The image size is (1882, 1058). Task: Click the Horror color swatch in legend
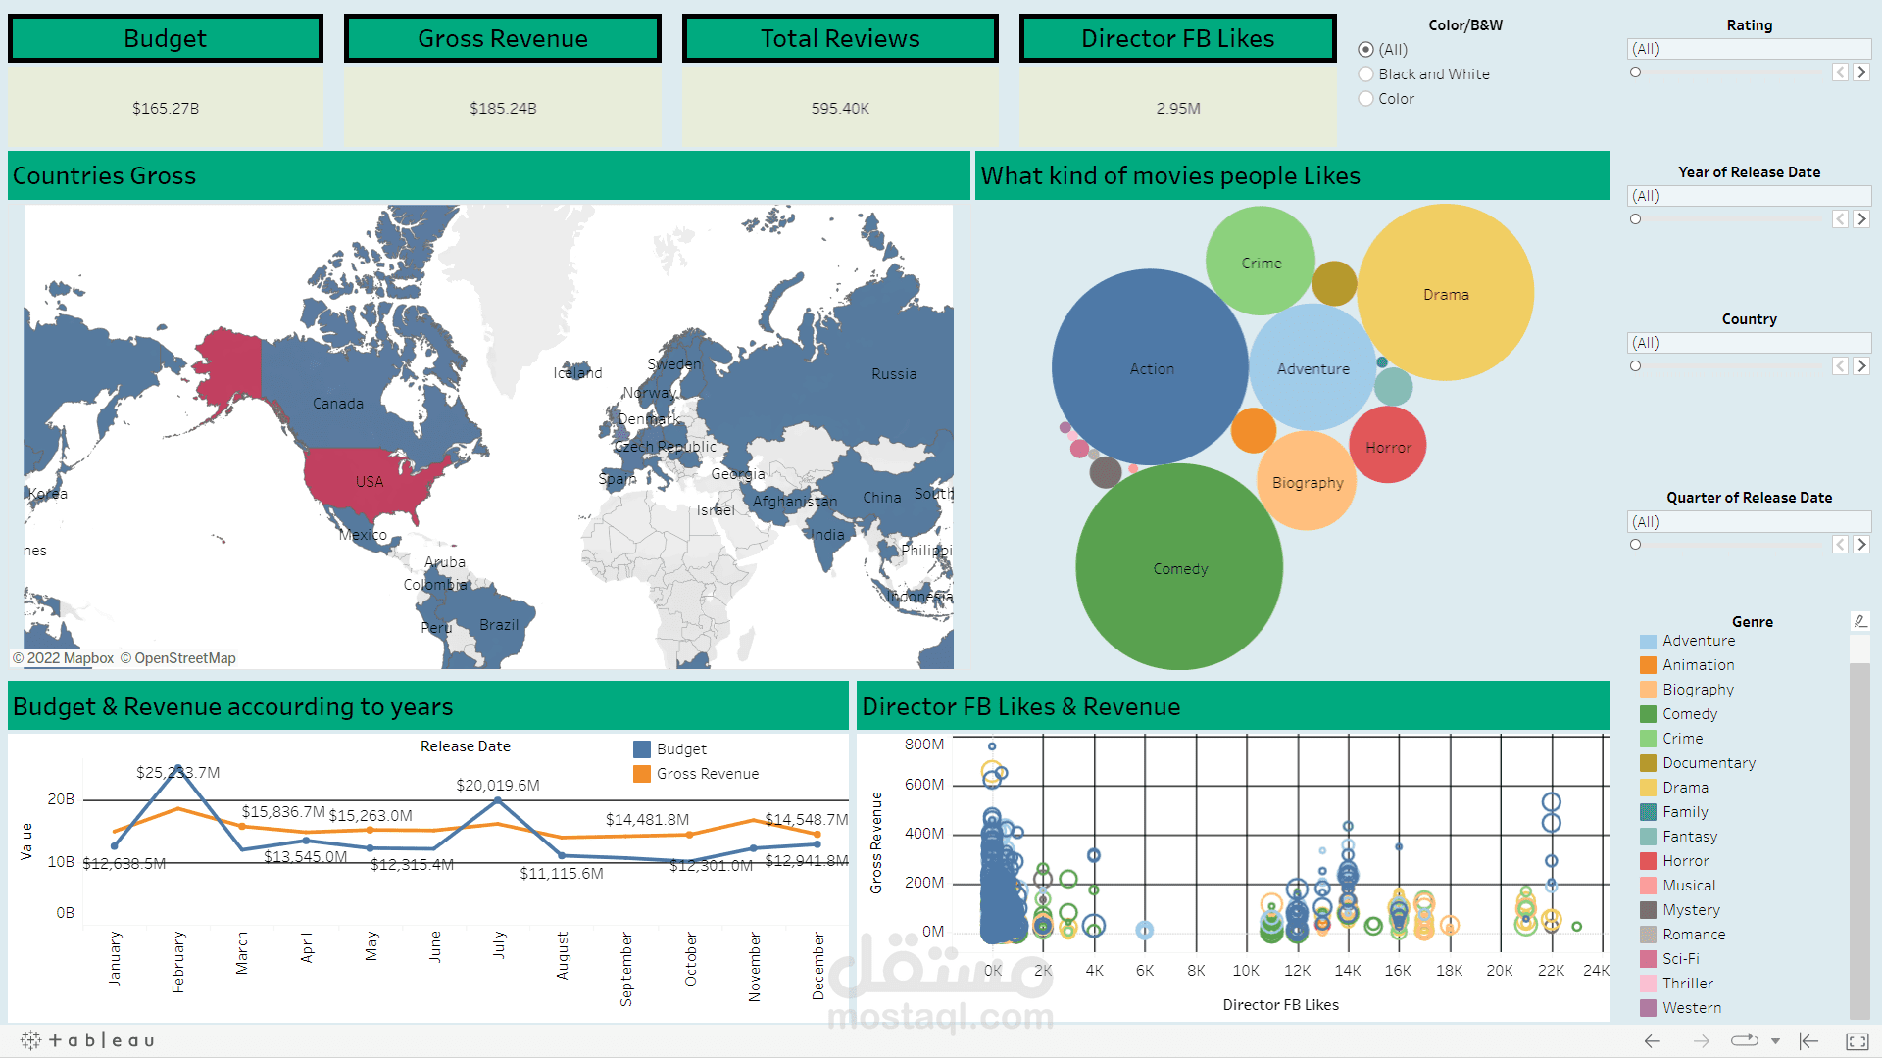point(1648,861)
